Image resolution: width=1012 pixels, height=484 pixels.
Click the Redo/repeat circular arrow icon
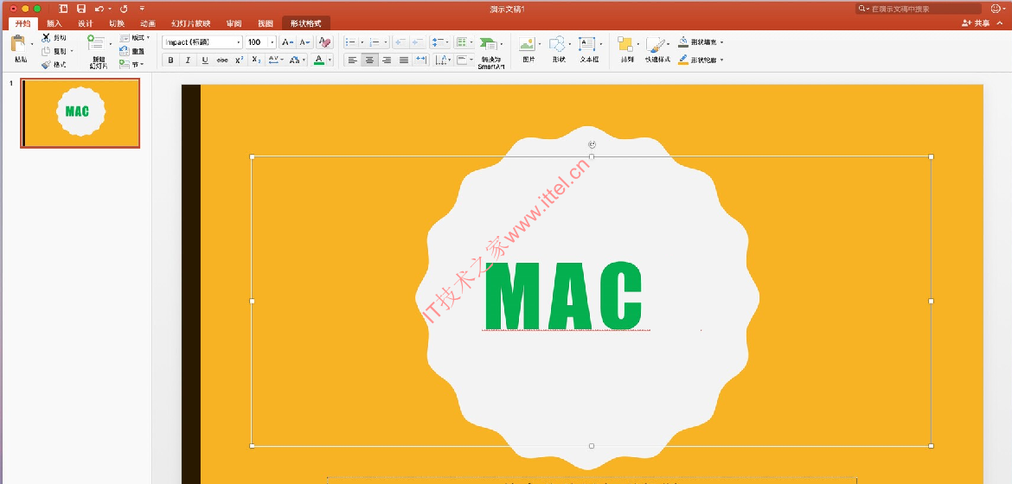(124, 9)
